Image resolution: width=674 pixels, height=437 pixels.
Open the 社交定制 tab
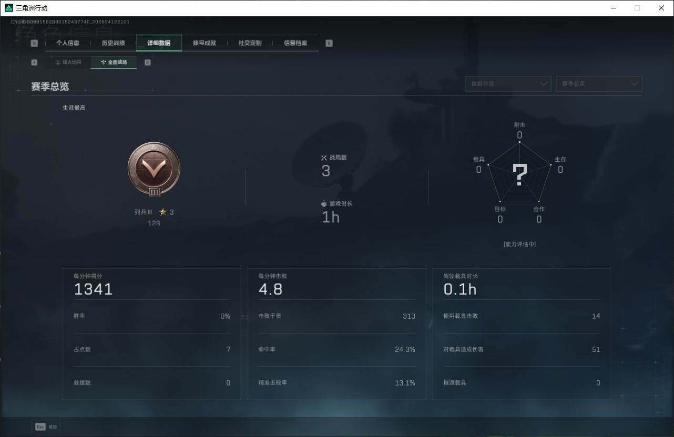(250, 43)
